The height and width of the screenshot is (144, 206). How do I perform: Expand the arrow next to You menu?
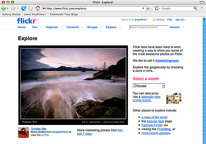pyautogui.click(x=41, y=27)
